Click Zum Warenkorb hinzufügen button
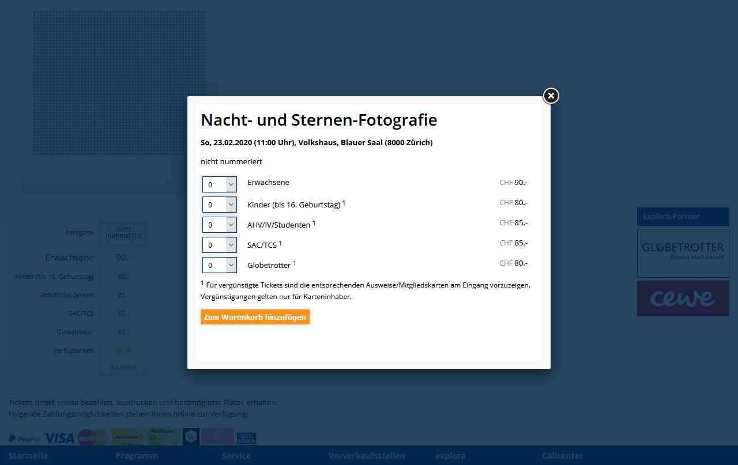738x465 pixels. click(x=255, y=317)
